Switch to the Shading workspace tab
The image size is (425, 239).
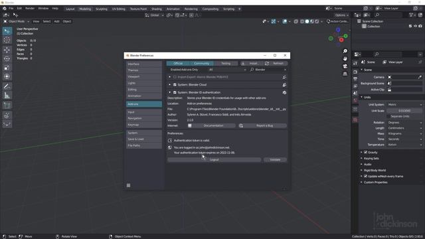(x=157, y=9)
